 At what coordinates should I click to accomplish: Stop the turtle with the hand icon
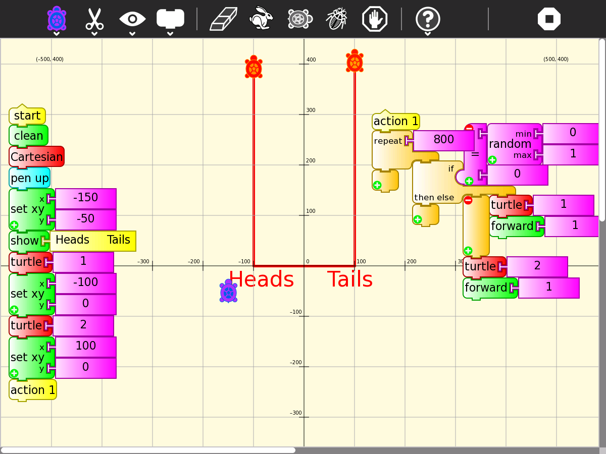click(x=375, y=19)
